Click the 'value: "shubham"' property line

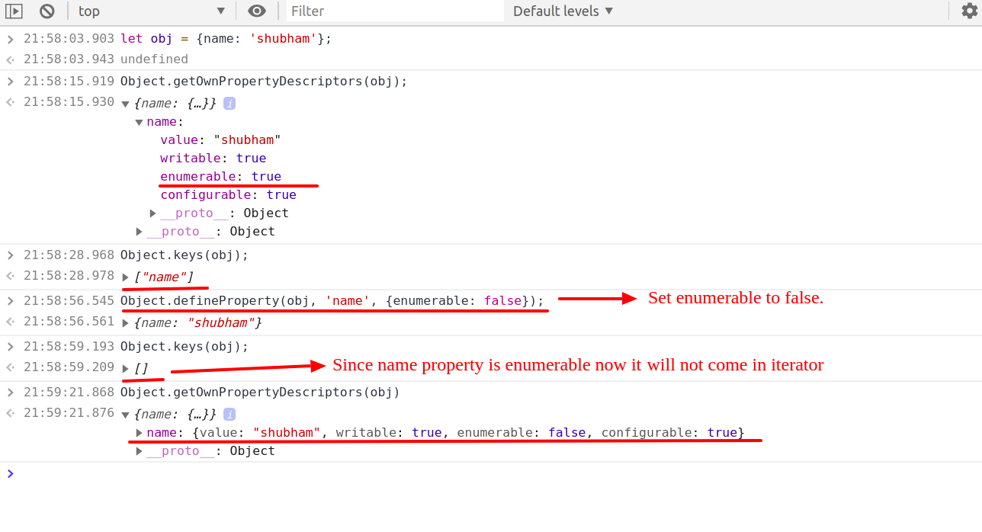pyautogui.click(x=220, y=140)
